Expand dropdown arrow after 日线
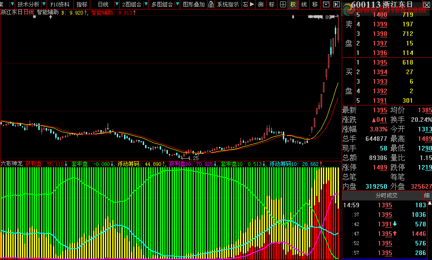Viewport: 432px width, 260px height. (116, 5)
